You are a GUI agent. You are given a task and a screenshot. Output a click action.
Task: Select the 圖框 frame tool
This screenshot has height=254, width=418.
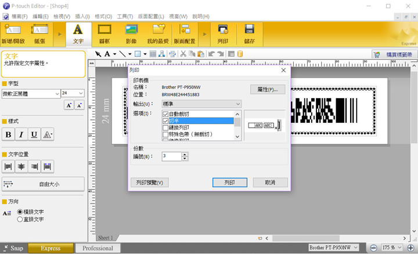(105, 35)
